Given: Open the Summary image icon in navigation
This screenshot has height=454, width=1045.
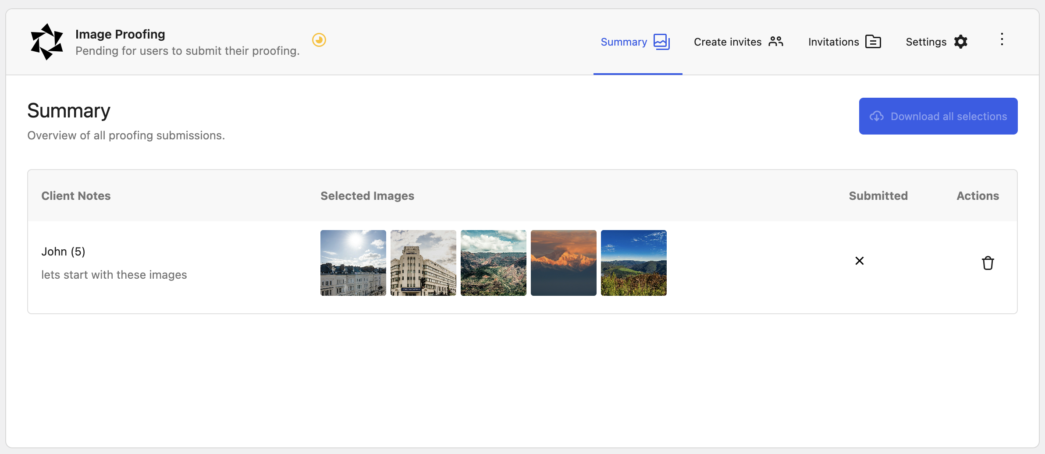Looking at the screenshot, I should 660,42.
